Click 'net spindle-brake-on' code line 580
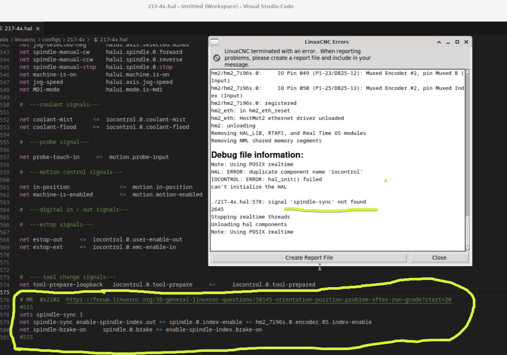The image size is (507, 355). (x=140, y=329)
